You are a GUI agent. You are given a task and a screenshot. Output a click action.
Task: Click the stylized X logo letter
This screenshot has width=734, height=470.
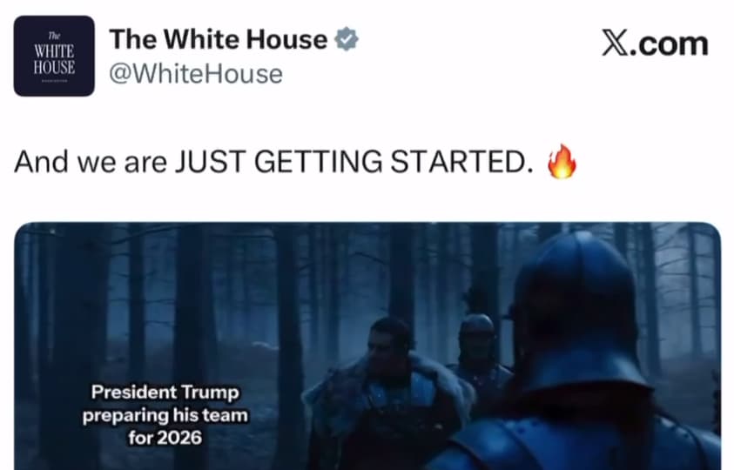pos(616,44)
